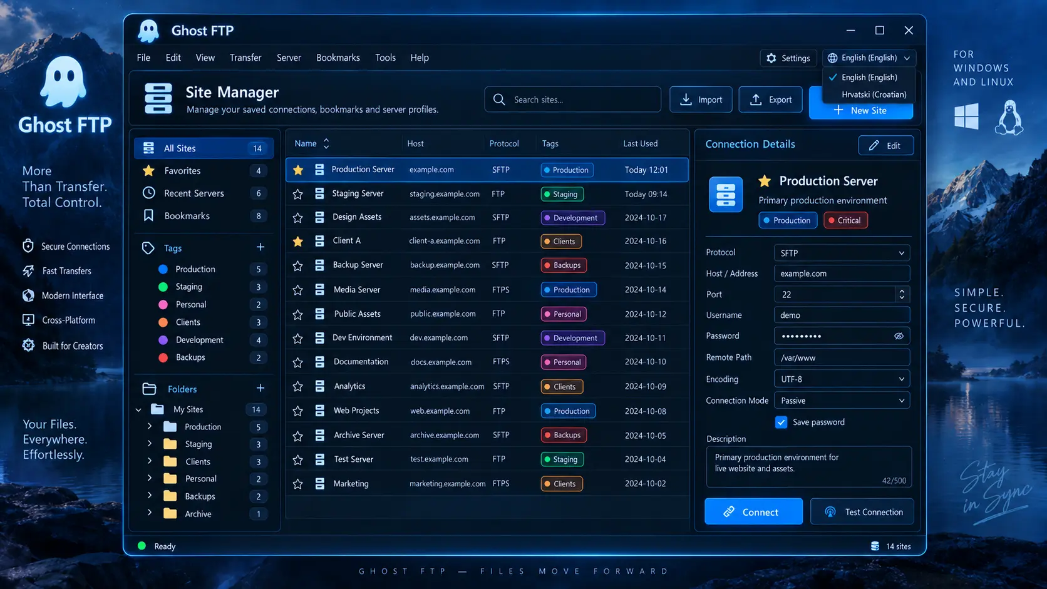Click the Import button

pyautogui.click(x=701, y=100)
